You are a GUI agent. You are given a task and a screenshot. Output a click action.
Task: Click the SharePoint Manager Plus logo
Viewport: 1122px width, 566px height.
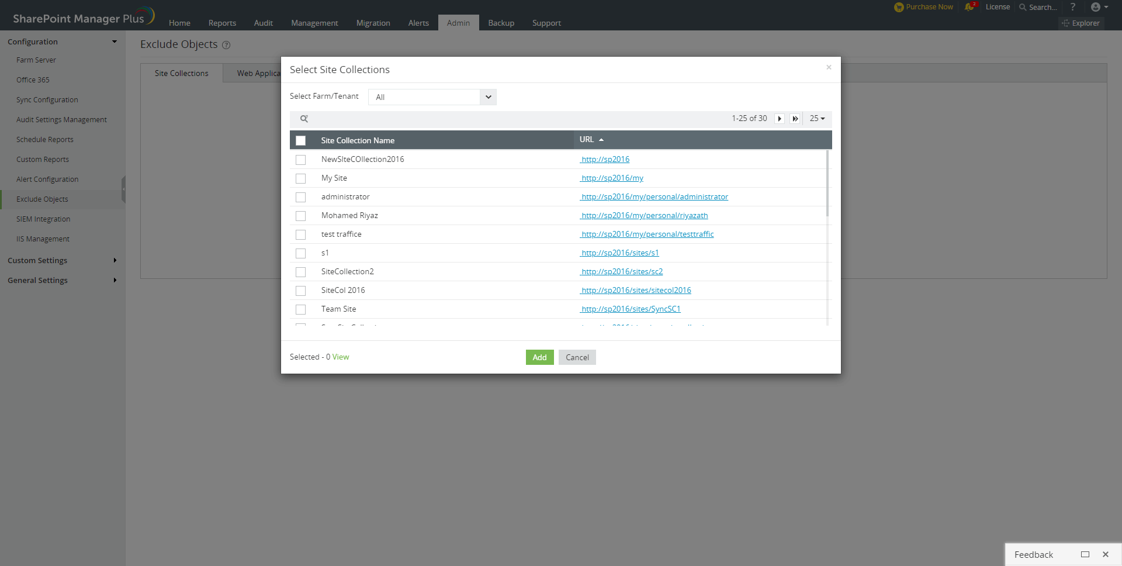(84, 16)
